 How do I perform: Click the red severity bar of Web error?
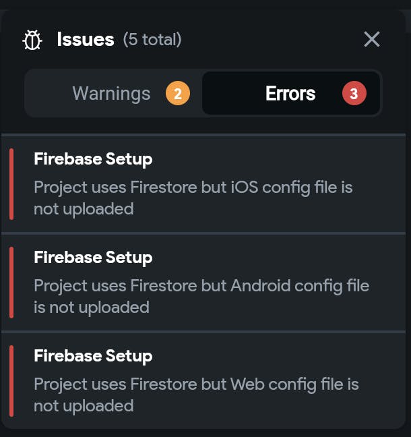click(x=11, y=381)
